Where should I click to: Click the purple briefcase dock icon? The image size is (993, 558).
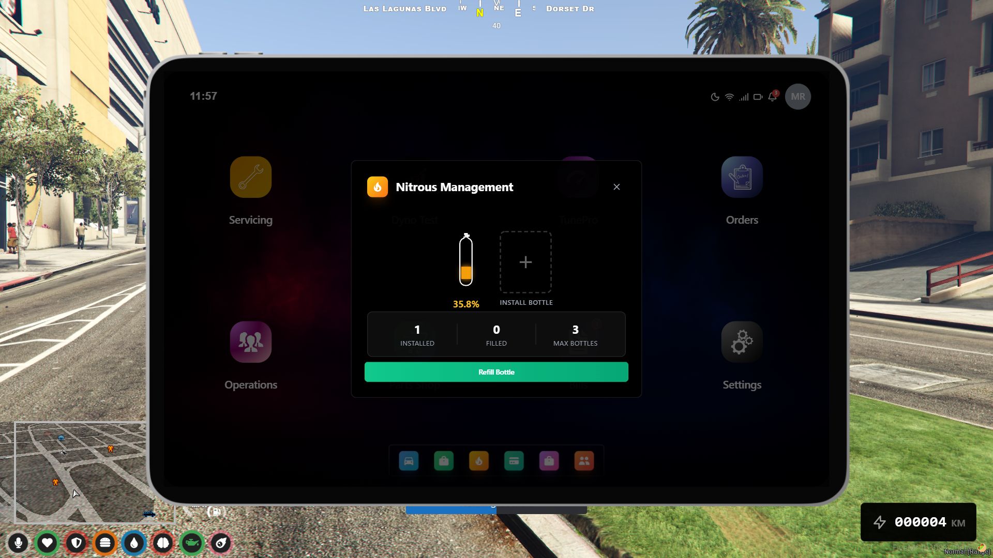(x=549, y=461)
